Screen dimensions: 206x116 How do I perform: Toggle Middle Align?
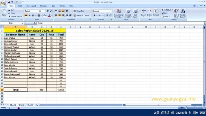coord(60,11)
